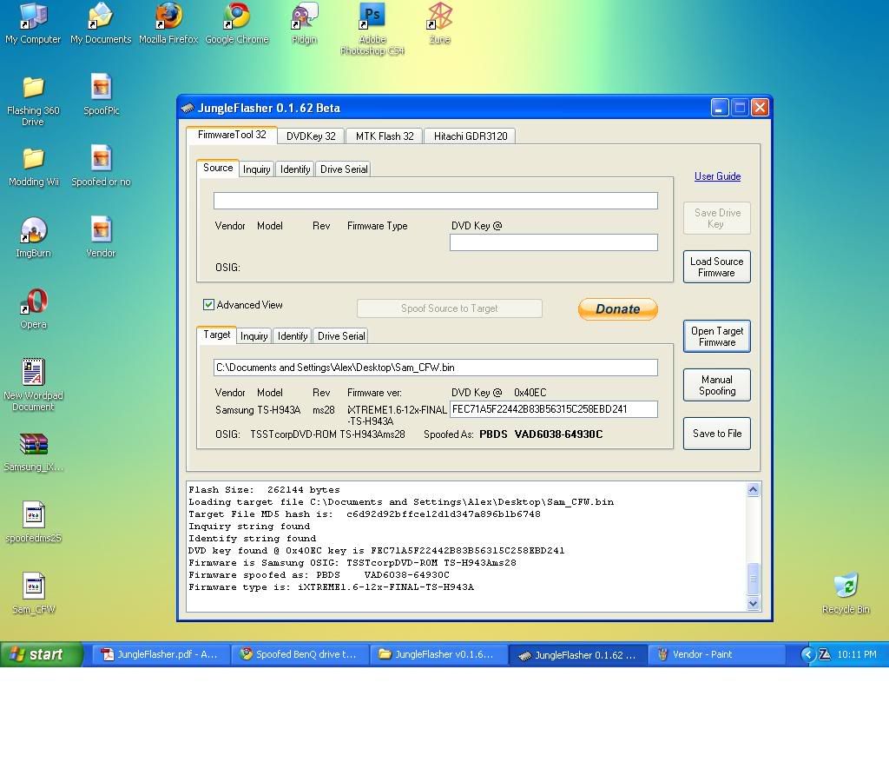Switch to the DVDKey 32 tab
This screenshot has height=782, width=889.
pyautogui.click(x=311, y=136)
